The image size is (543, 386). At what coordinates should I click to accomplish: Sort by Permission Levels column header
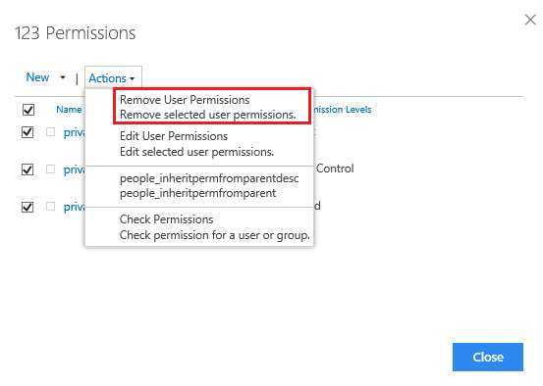click(x=342, y=110)
